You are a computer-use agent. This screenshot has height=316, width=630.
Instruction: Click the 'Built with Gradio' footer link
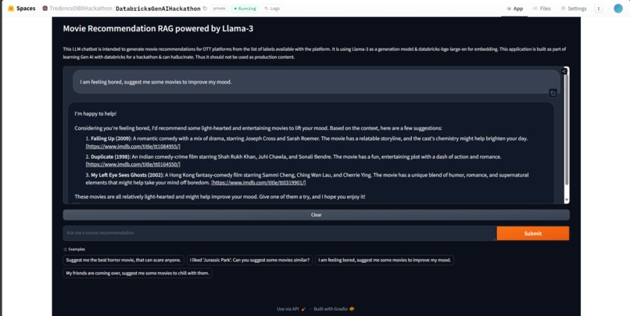point(334,309)
